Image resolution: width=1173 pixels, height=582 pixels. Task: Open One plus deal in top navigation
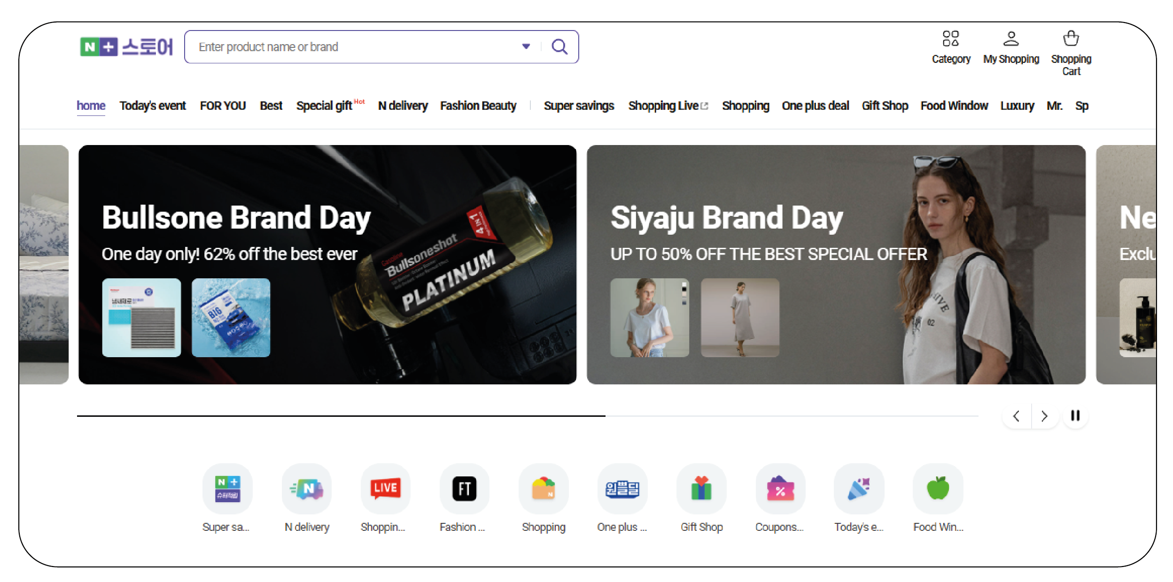(816, 106)
